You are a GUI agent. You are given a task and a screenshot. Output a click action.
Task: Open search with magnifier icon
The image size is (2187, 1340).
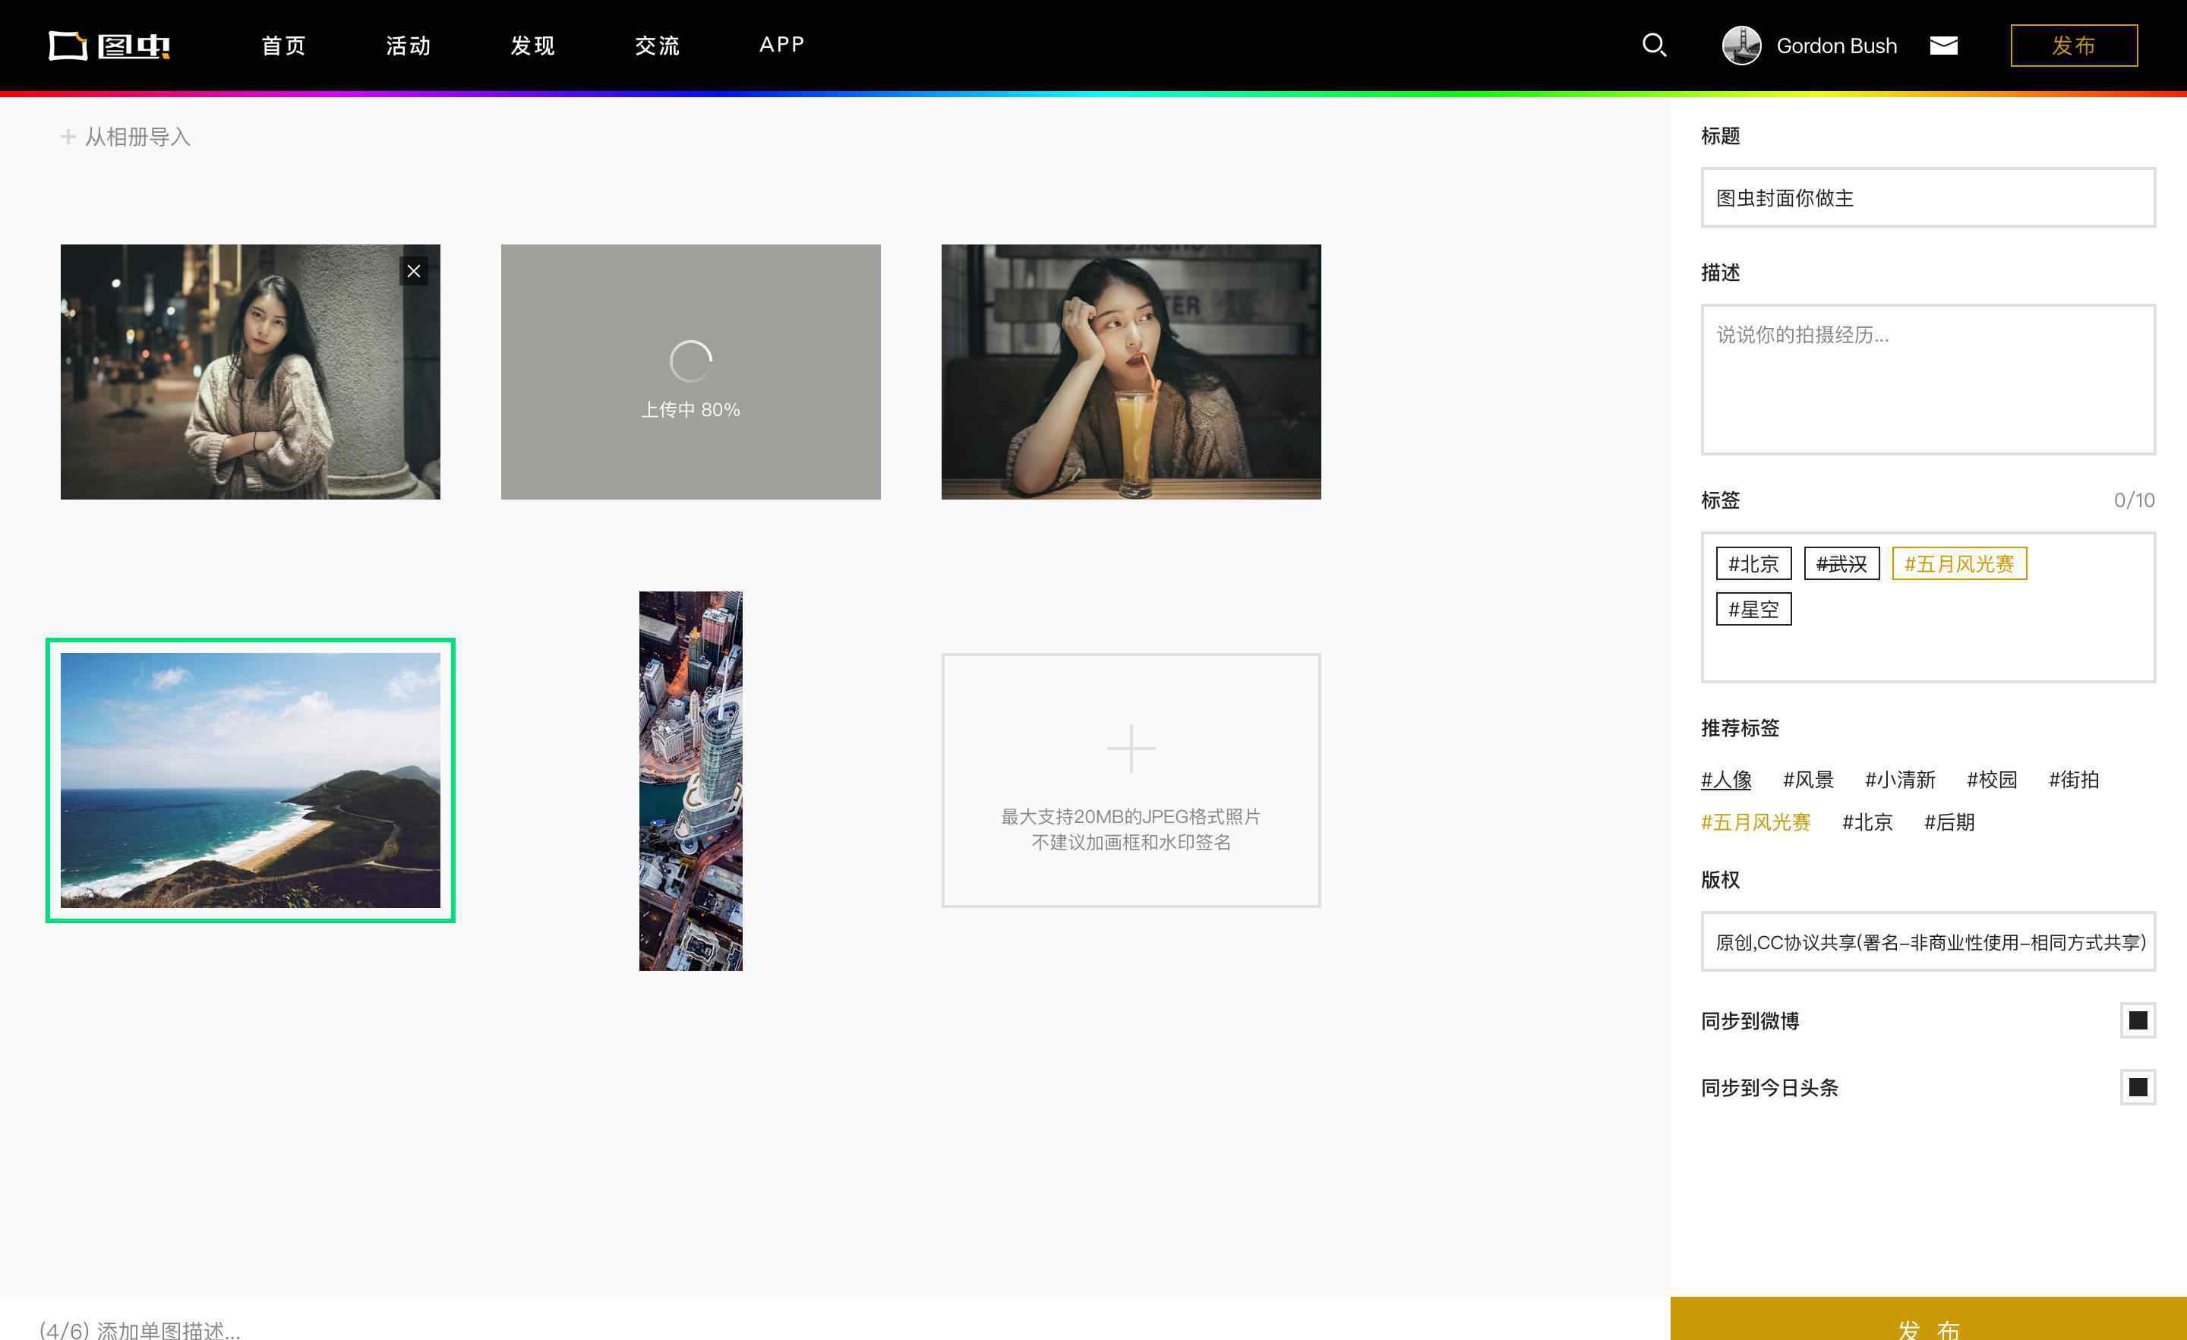(1654, 46)
